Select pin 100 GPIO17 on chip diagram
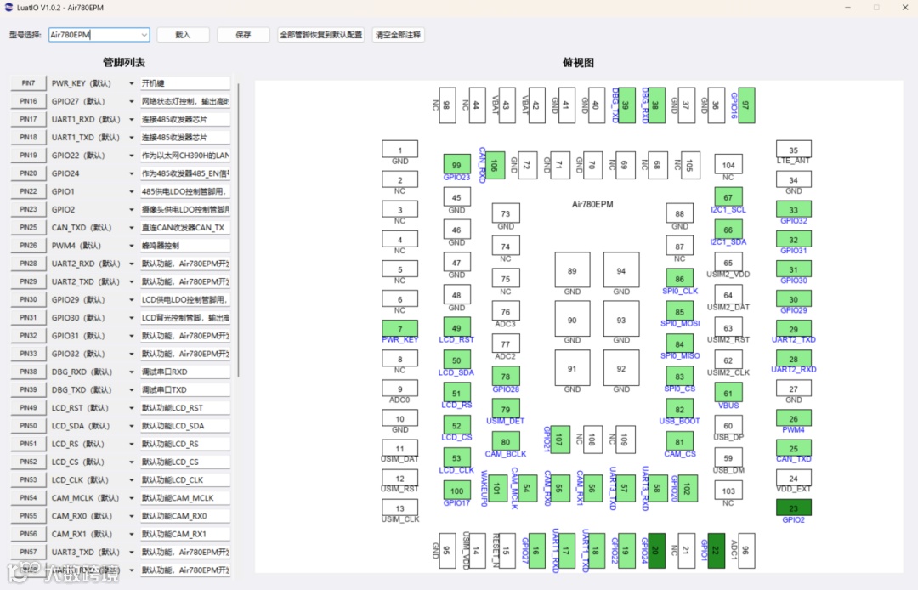This screenshot has height=590, width=918. (x=456, y=491)
